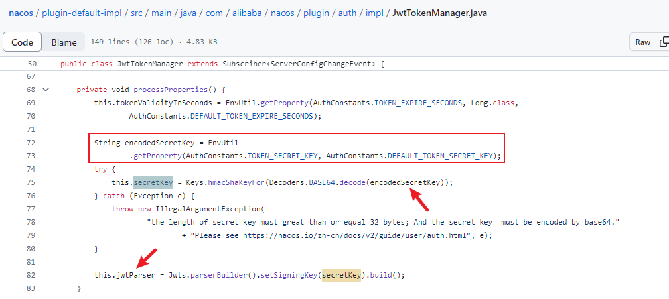The width and height of the screenshot is (669, 299).
Task: Click encodedSecretKey argument on line 75
Action: pyautogui.click(x=404, y=182)
